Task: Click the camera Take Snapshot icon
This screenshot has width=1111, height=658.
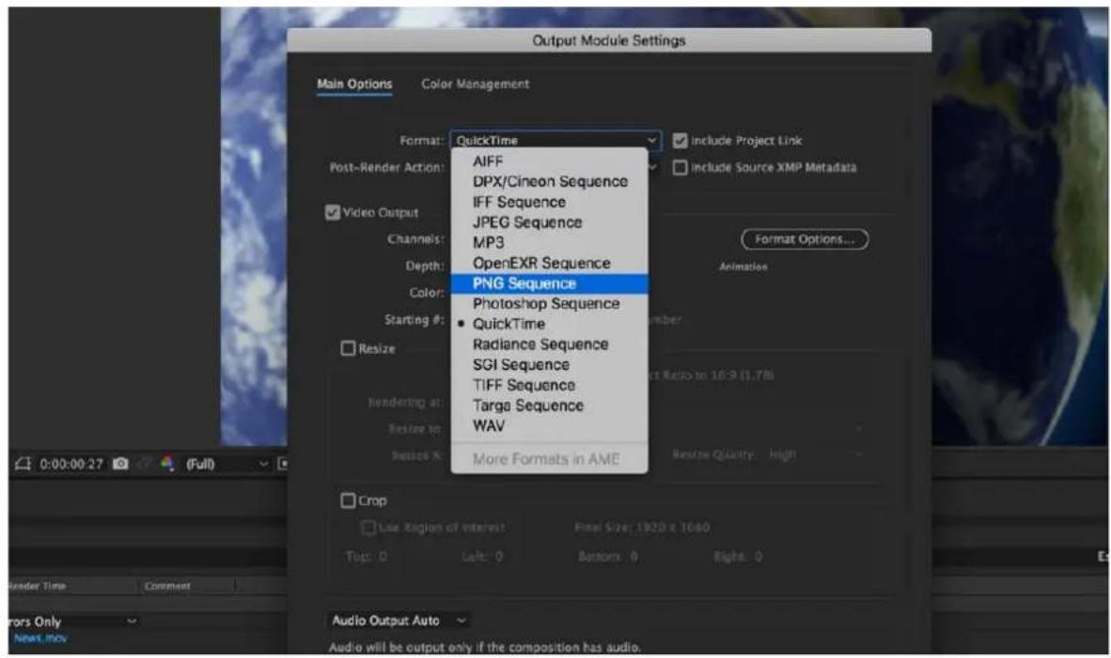Action: pos(121,464)
